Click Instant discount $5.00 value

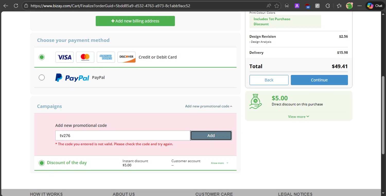pyautogui.click(x=127, y=165)
